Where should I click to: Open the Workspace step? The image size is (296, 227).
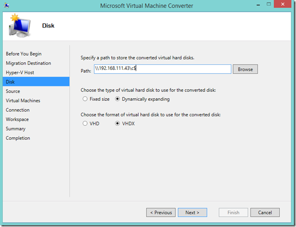pos(17,119)
